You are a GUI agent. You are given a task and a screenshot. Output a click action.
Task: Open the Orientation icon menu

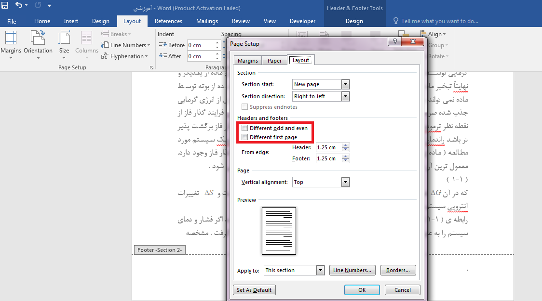point(38,41)
